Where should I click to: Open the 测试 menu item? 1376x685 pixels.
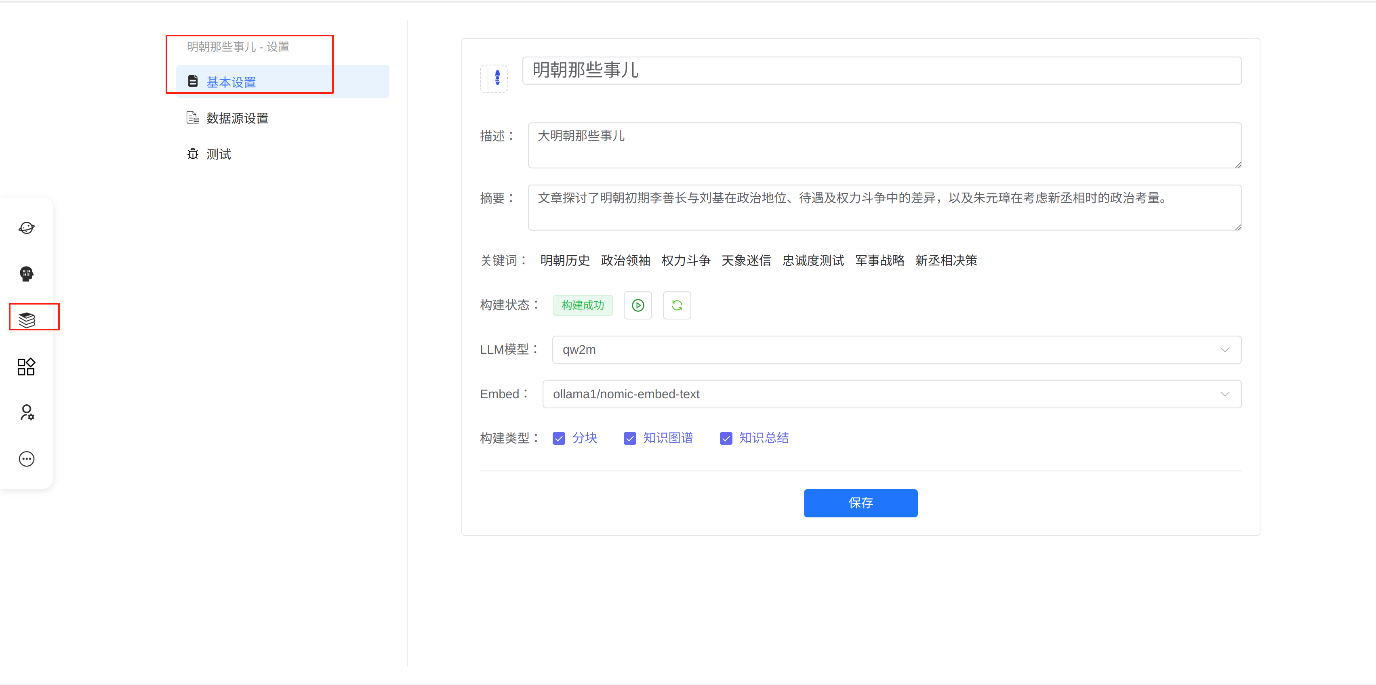pos(219,154)
